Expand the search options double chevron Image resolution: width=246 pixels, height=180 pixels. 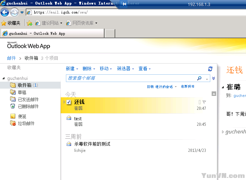(213, 78)
